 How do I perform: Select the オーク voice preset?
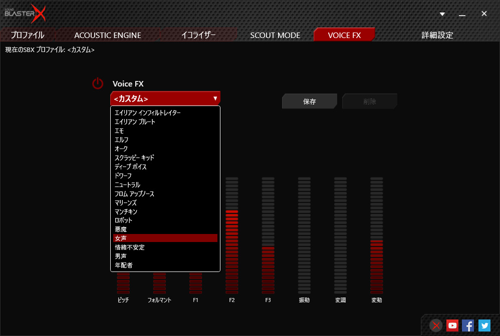coord(165,148)
